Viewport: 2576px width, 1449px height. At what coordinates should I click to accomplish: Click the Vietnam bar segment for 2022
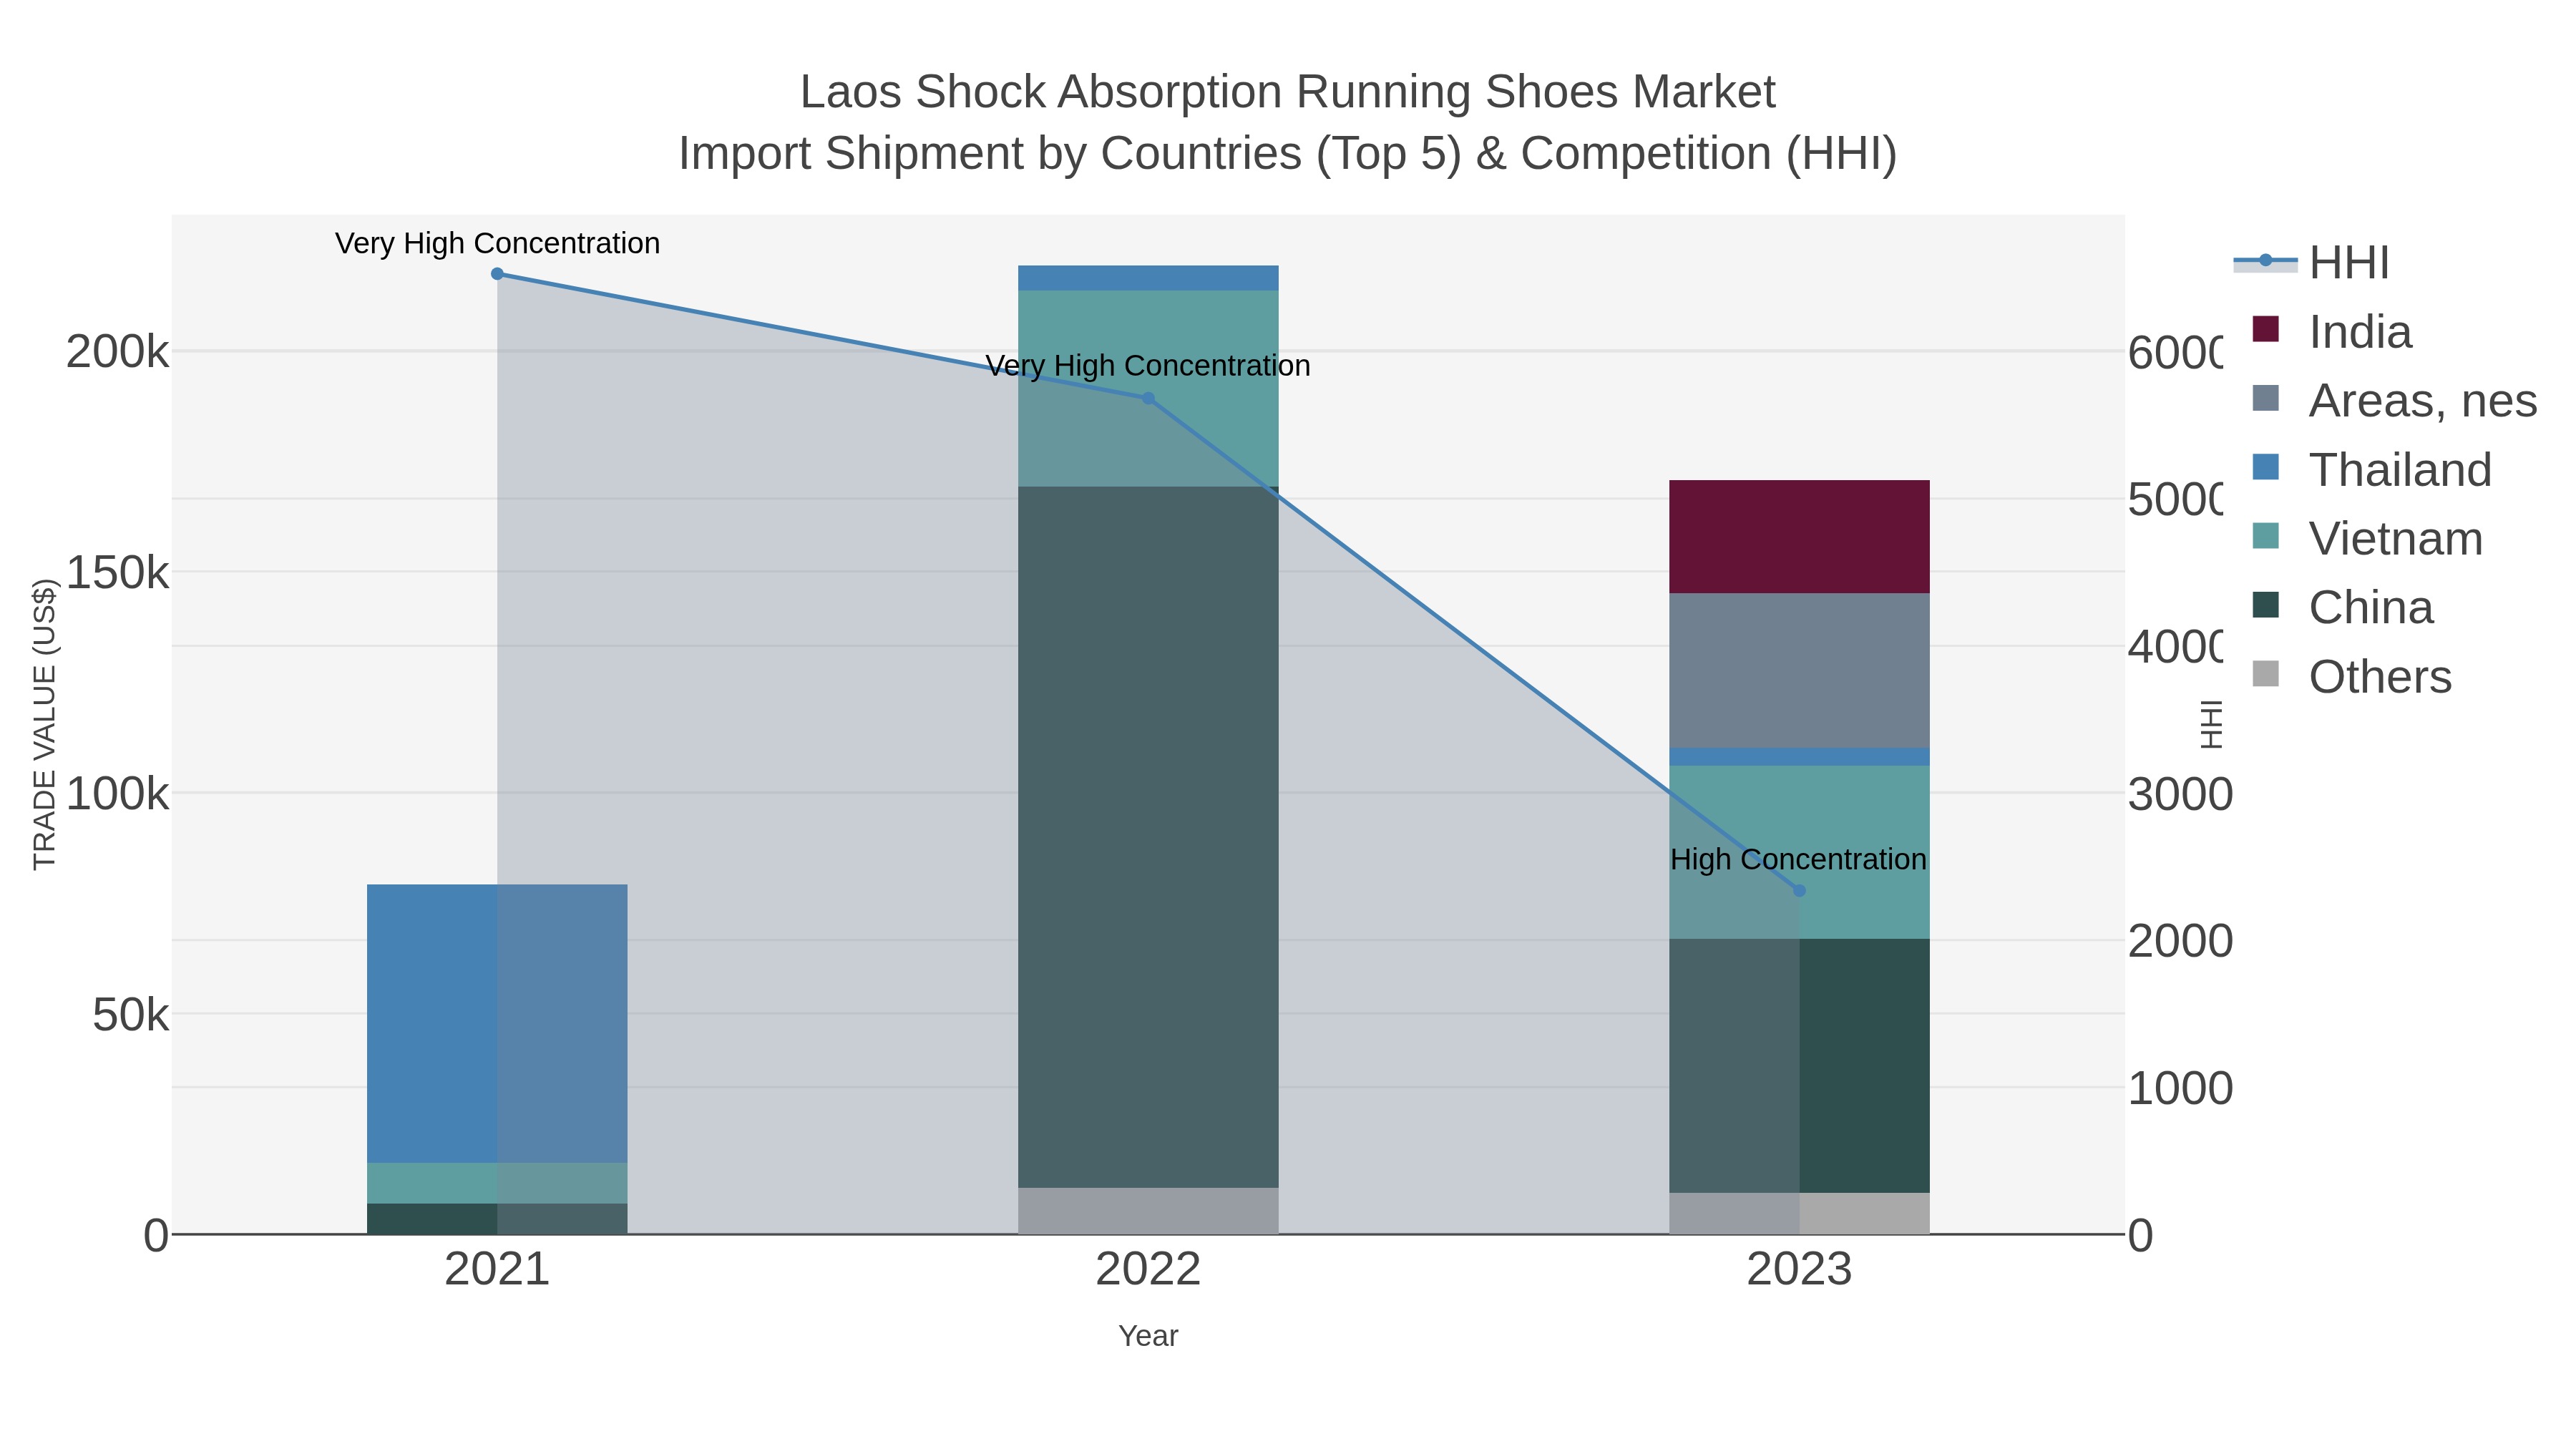pos(1148,389)
